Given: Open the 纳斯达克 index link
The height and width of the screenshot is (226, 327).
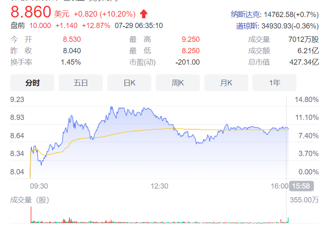Looking at the screenshot, I should (x=245, y=15).
